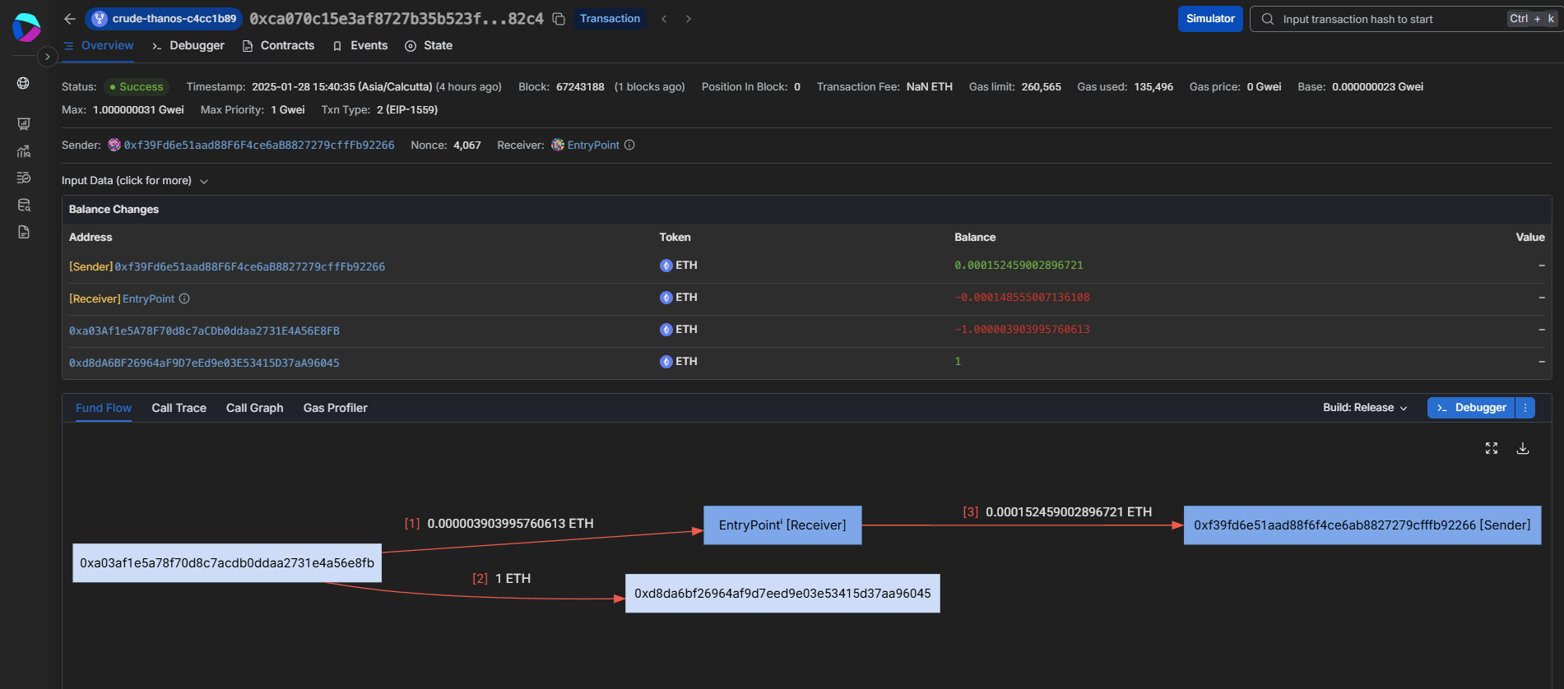Select the Gas Profiler tab
The image size is (1564, 689).
pos(335,408)
